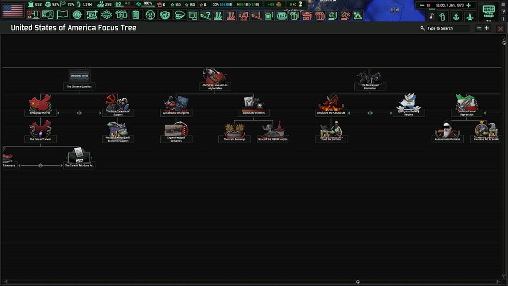Select The Chinese Question focus
The image size is (508, 286).
click(x=79, y=79)
